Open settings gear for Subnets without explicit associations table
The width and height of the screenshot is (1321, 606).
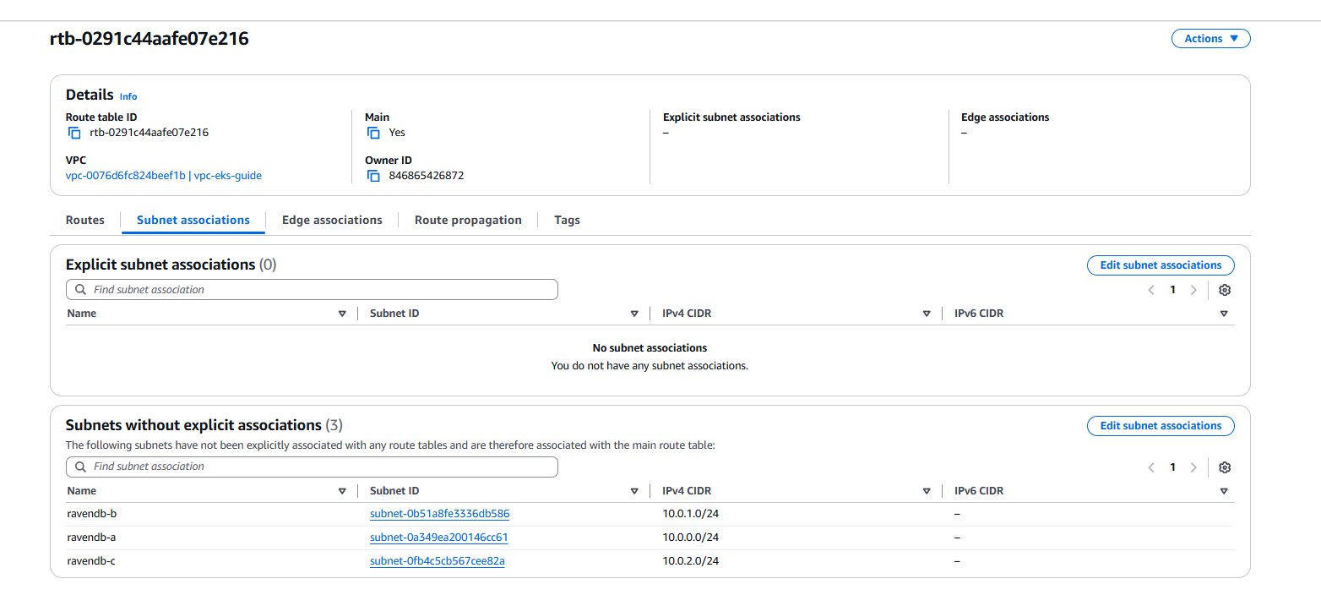point(1225,467)
